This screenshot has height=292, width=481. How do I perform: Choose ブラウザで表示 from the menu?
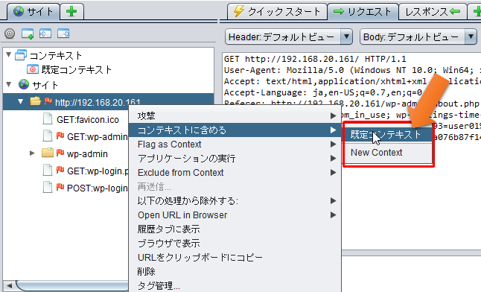(235, 243)
